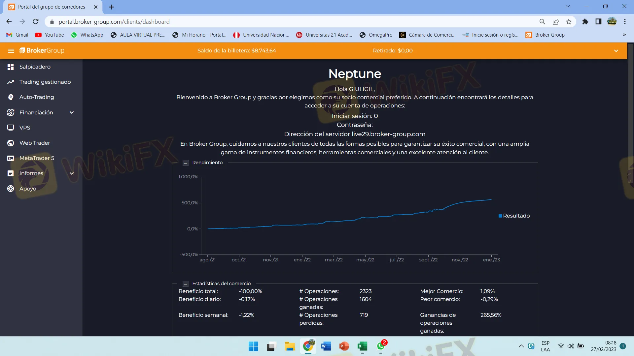Open Excel from the taskbar
634x356 pixels.
pyautogui.click(x=362, y=346)
